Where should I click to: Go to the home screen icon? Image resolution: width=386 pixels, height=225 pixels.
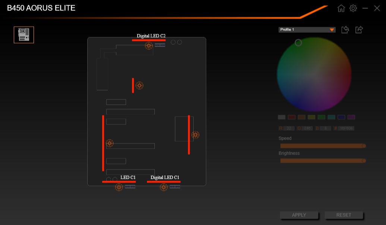coord(341,8)
